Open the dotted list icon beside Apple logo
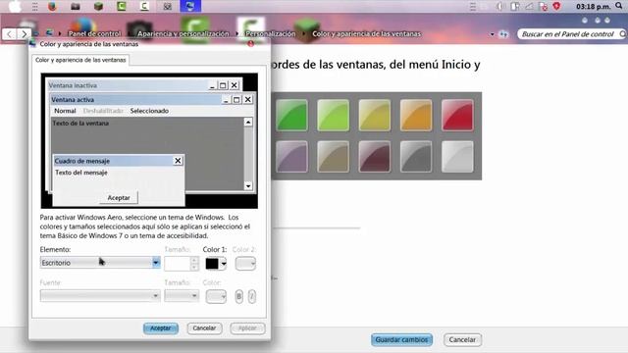This screenshot has width=628, height=353. 35,7
